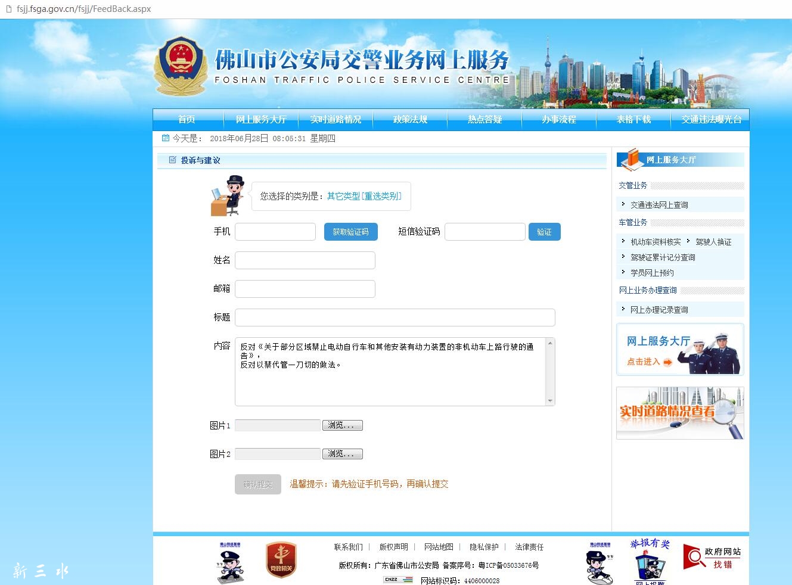Click the scroll-down arrow in content textarea
Image resolution: width=792 pixels, height=585 pixels.
click(550, 401)
